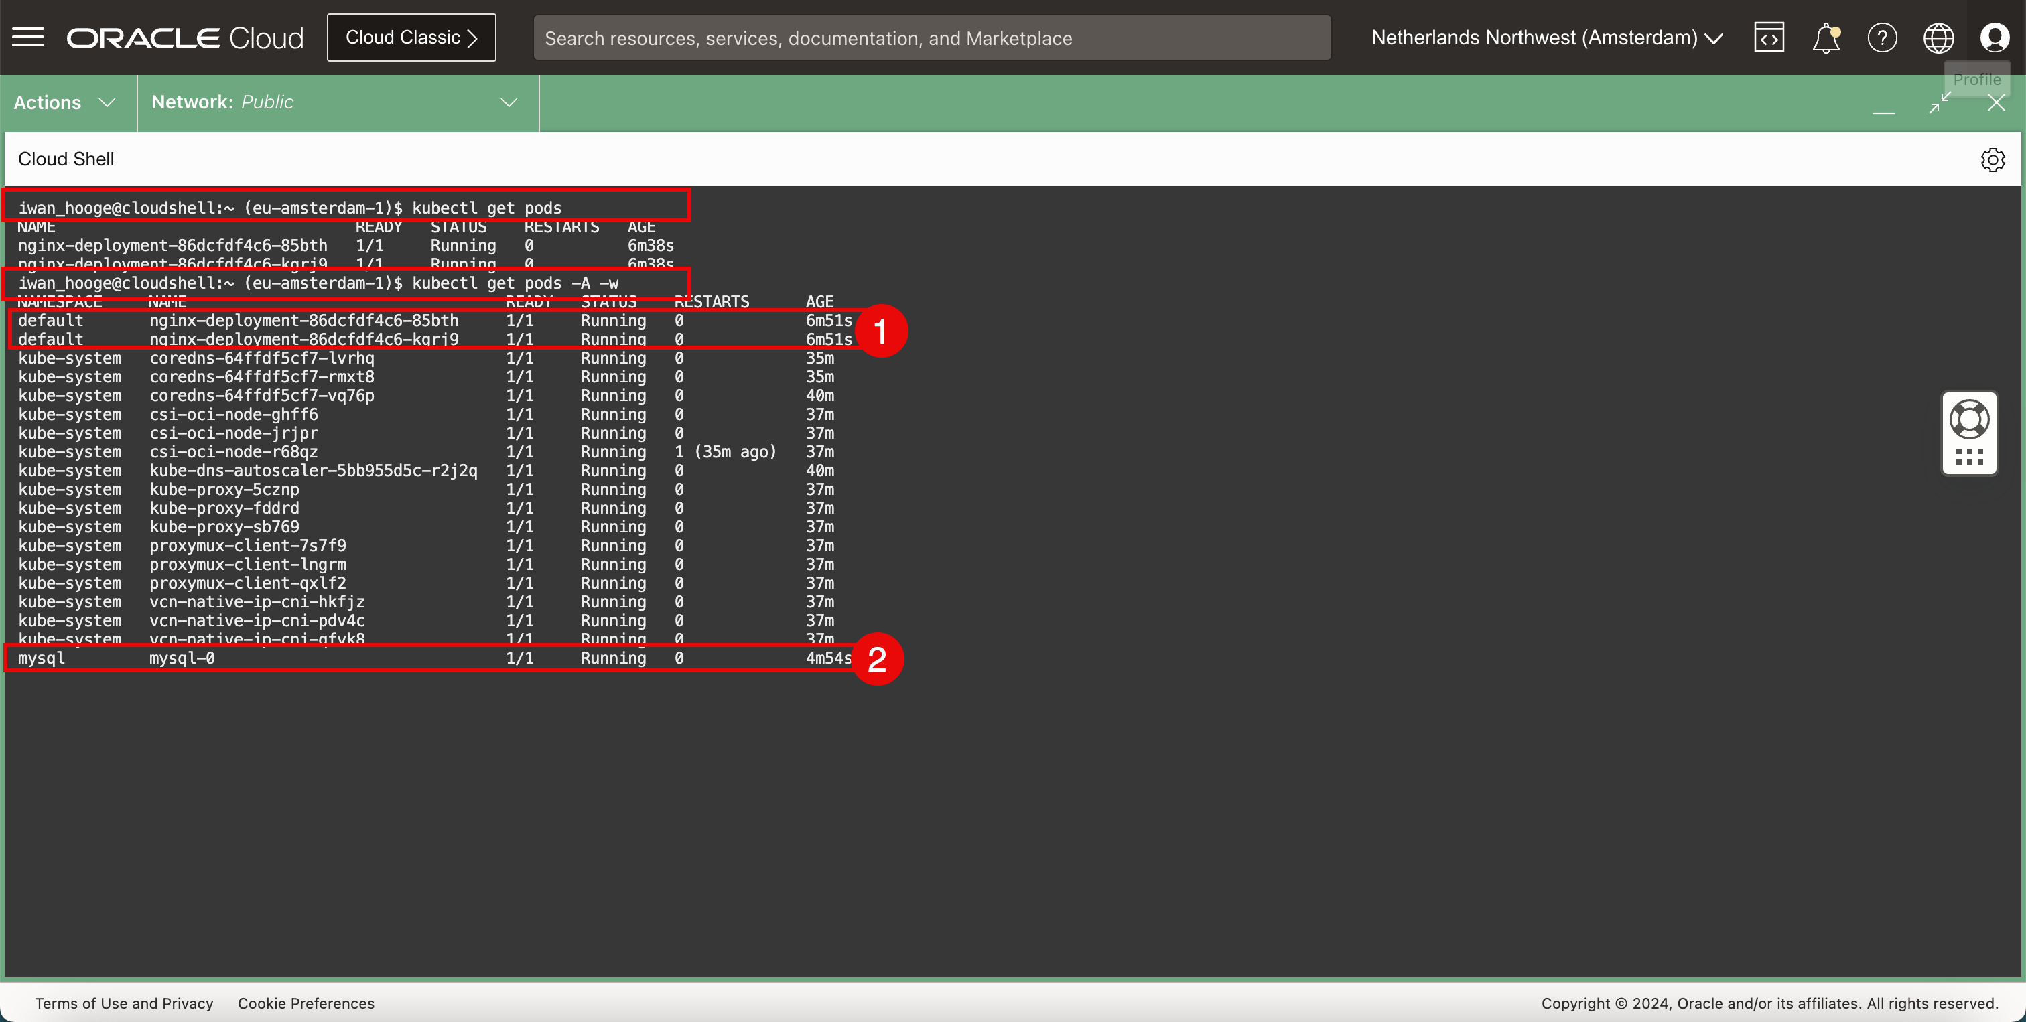Open the announcements bell icon
Image resolution: width=2026 pixels, height=1022 pixels.
point(1826,38)
